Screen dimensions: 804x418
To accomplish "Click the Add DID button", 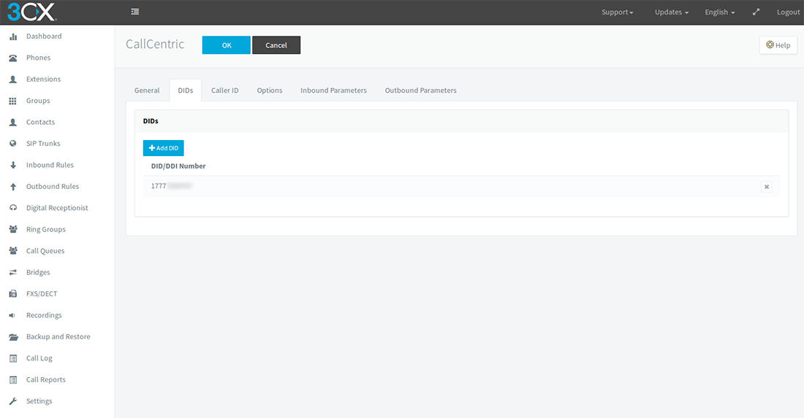I will (163, 148).
